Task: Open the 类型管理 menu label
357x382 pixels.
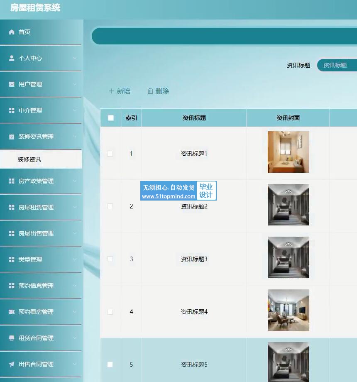Action: pos(30,260)
